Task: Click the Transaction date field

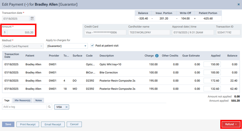Action: coord(16,19)
